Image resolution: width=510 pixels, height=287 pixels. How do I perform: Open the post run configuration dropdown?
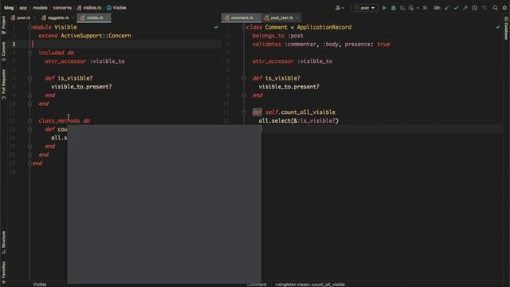tap(364, 8)
